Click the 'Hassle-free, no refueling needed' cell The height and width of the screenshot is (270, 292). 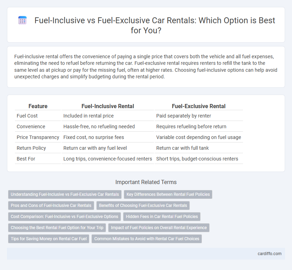click(x=108, y=127)
